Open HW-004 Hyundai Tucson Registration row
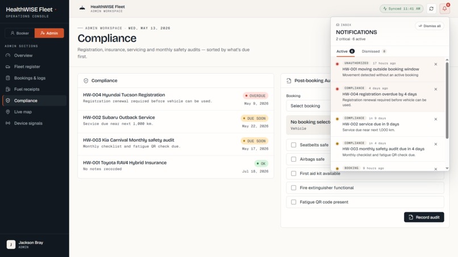Screen dimensions: 458x257 (176, 99)
